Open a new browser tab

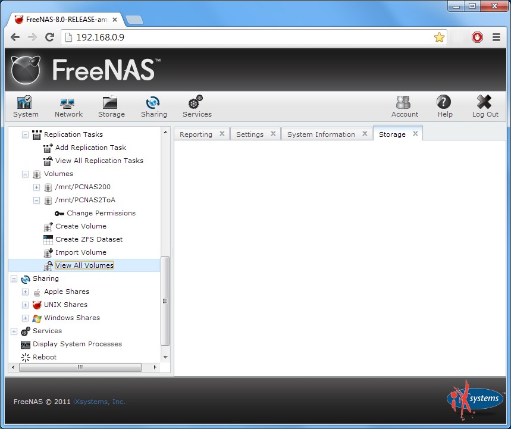[134, 20]
